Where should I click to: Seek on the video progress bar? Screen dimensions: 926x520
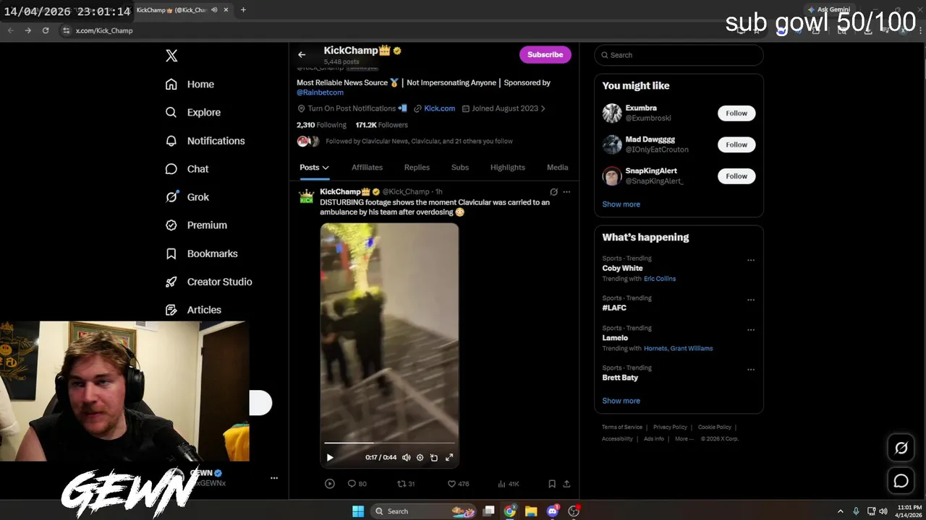pyautogui.click(x=389, y=443)
